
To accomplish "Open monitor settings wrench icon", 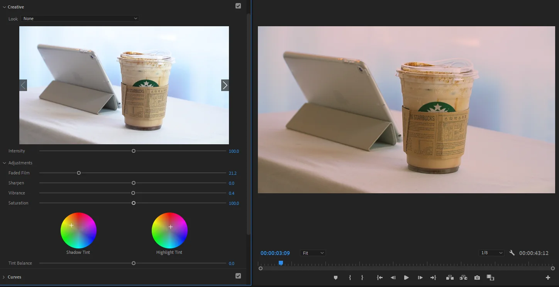I will click(512, 253).
